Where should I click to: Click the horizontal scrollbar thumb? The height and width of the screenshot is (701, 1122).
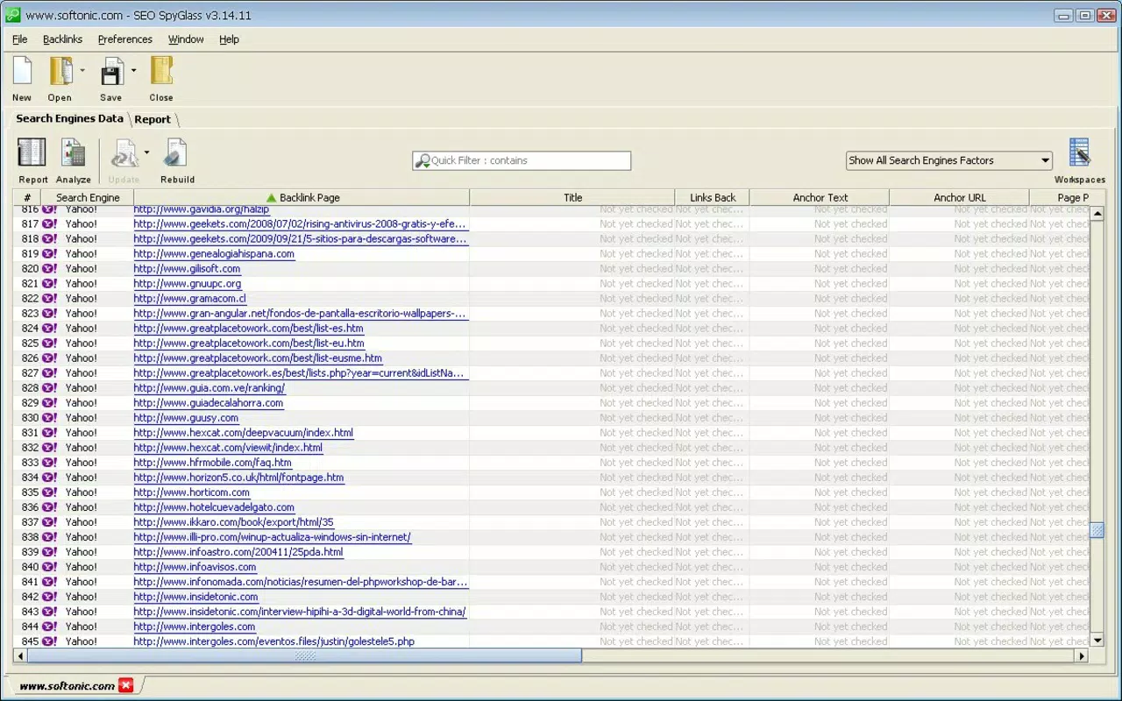tap(304, 655)
